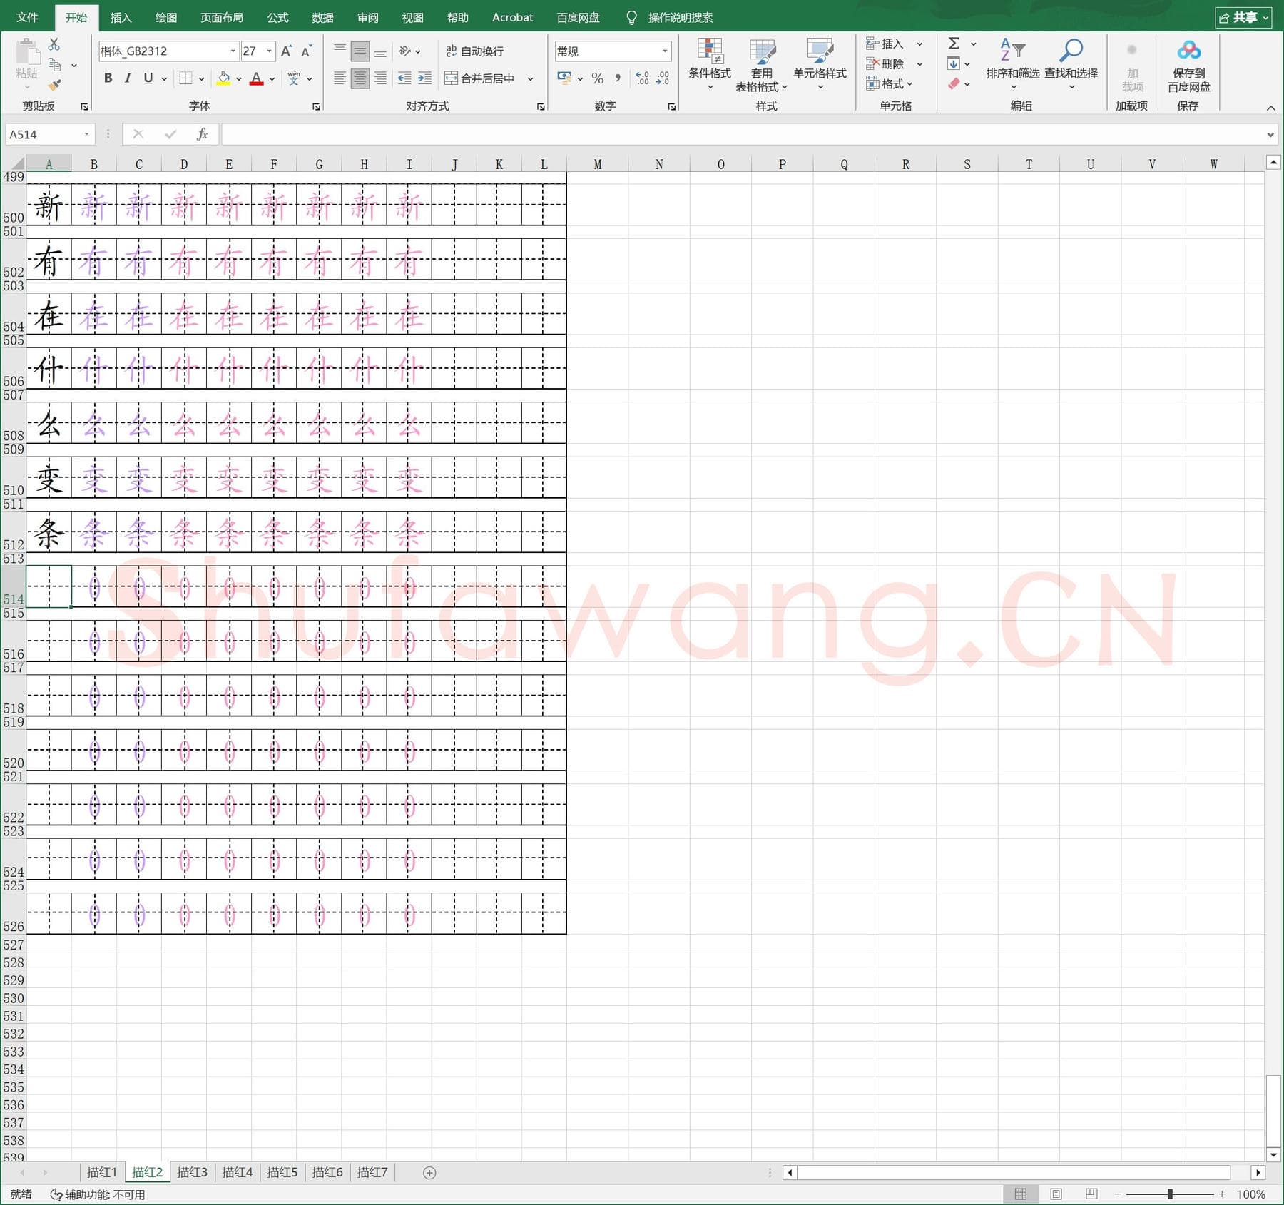Expand the formula bar

[x=1270, y=134]
